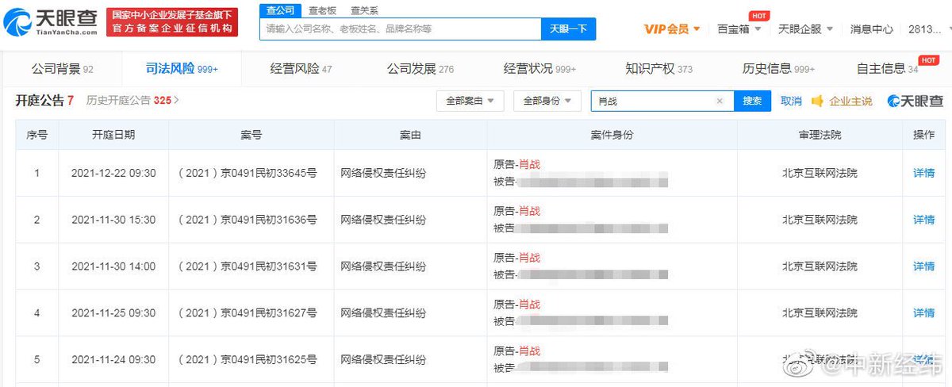Click the 取消 link
This screenshot has width=952, height=387.
[x=791, y=101]
